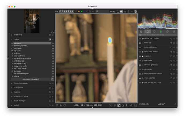Multiple instance icon for white balance

tap(171, 78)
